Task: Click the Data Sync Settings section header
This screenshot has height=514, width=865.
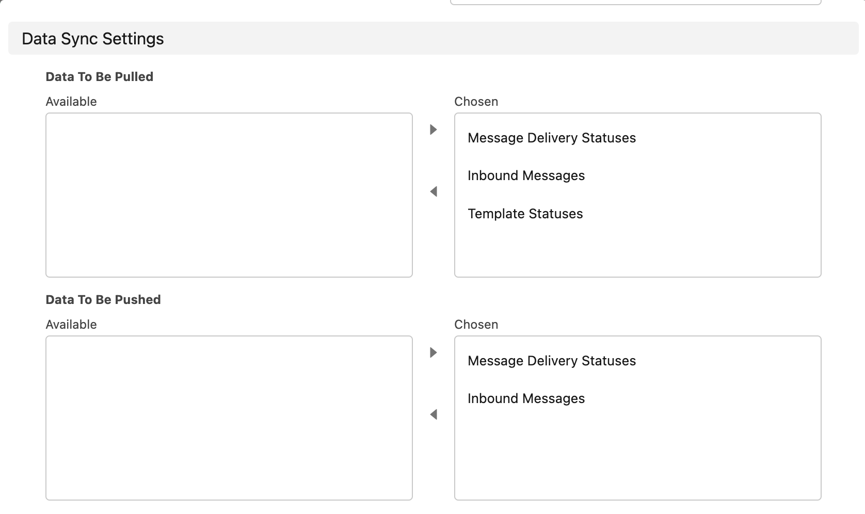Action: click(x=93, y=39)
